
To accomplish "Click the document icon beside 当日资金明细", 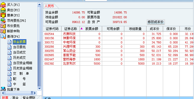I will coord(10,63).
